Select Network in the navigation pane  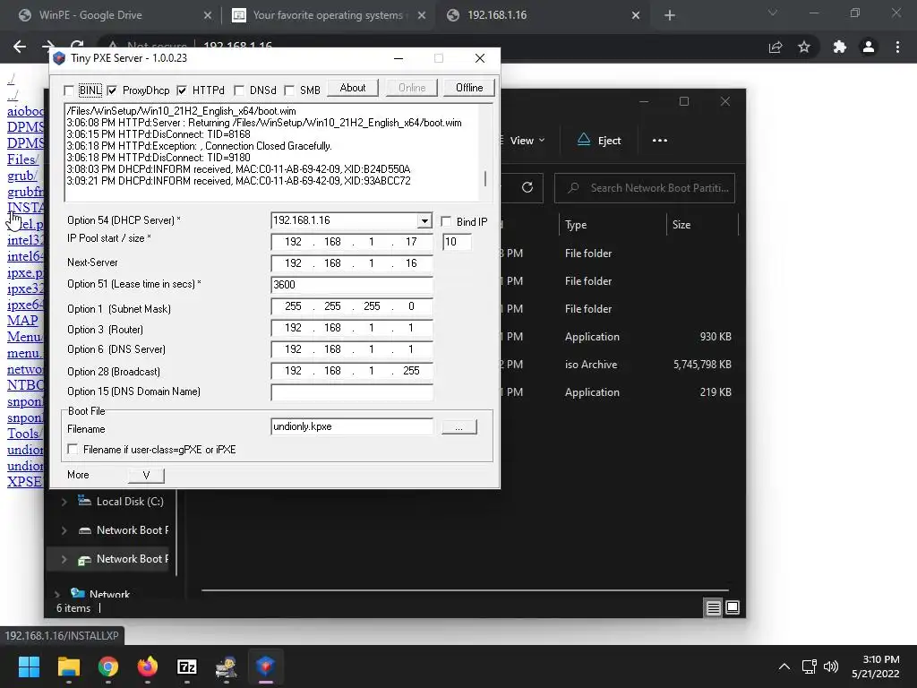109,595
